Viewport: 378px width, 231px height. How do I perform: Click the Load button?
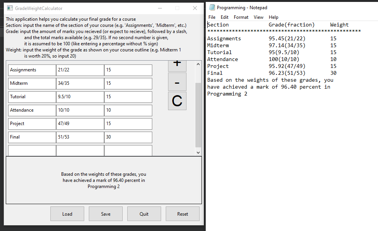coord(67,213)
